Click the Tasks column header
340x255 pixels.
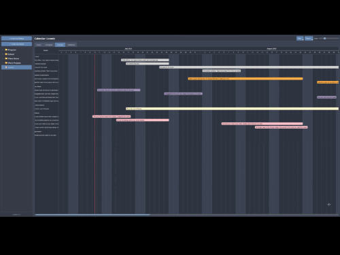[46, 50]
